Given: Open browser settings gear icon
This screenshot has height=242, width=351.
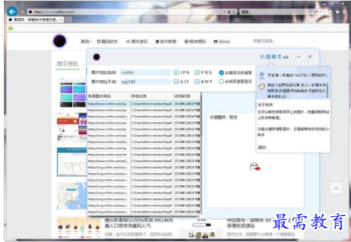Looking at the screenshot, I should click(345, 12).
